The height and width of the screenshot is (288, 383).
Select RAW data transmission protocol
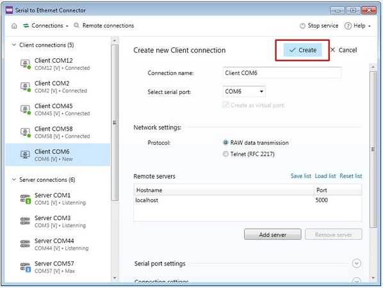[x=225, y=143]
